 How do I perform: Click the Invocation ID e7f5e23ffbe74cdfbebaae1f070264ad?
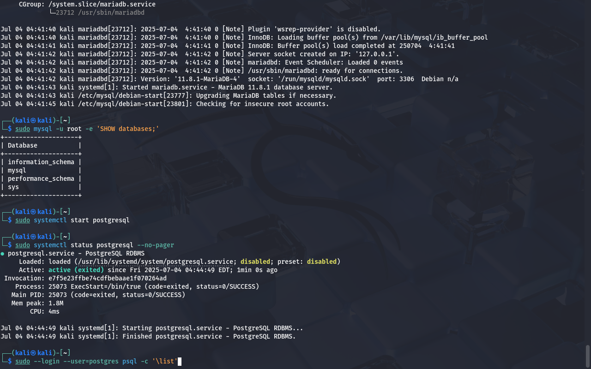point(108,278)
